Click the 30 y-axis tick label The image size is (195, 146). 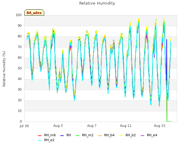tap(19, 90)
